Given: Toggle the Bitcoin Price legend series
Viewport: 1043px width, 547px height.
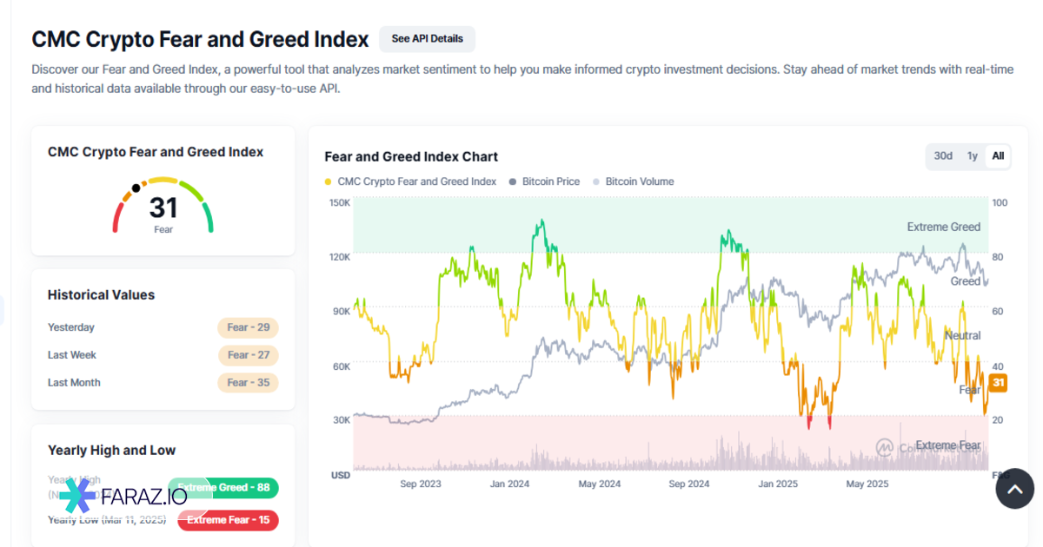Looking at the screenshot, I should point(544,181).
